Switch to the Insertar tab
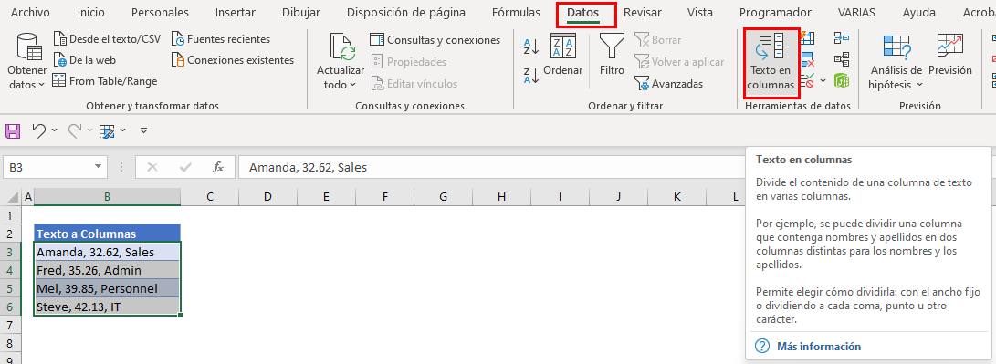 236,12
